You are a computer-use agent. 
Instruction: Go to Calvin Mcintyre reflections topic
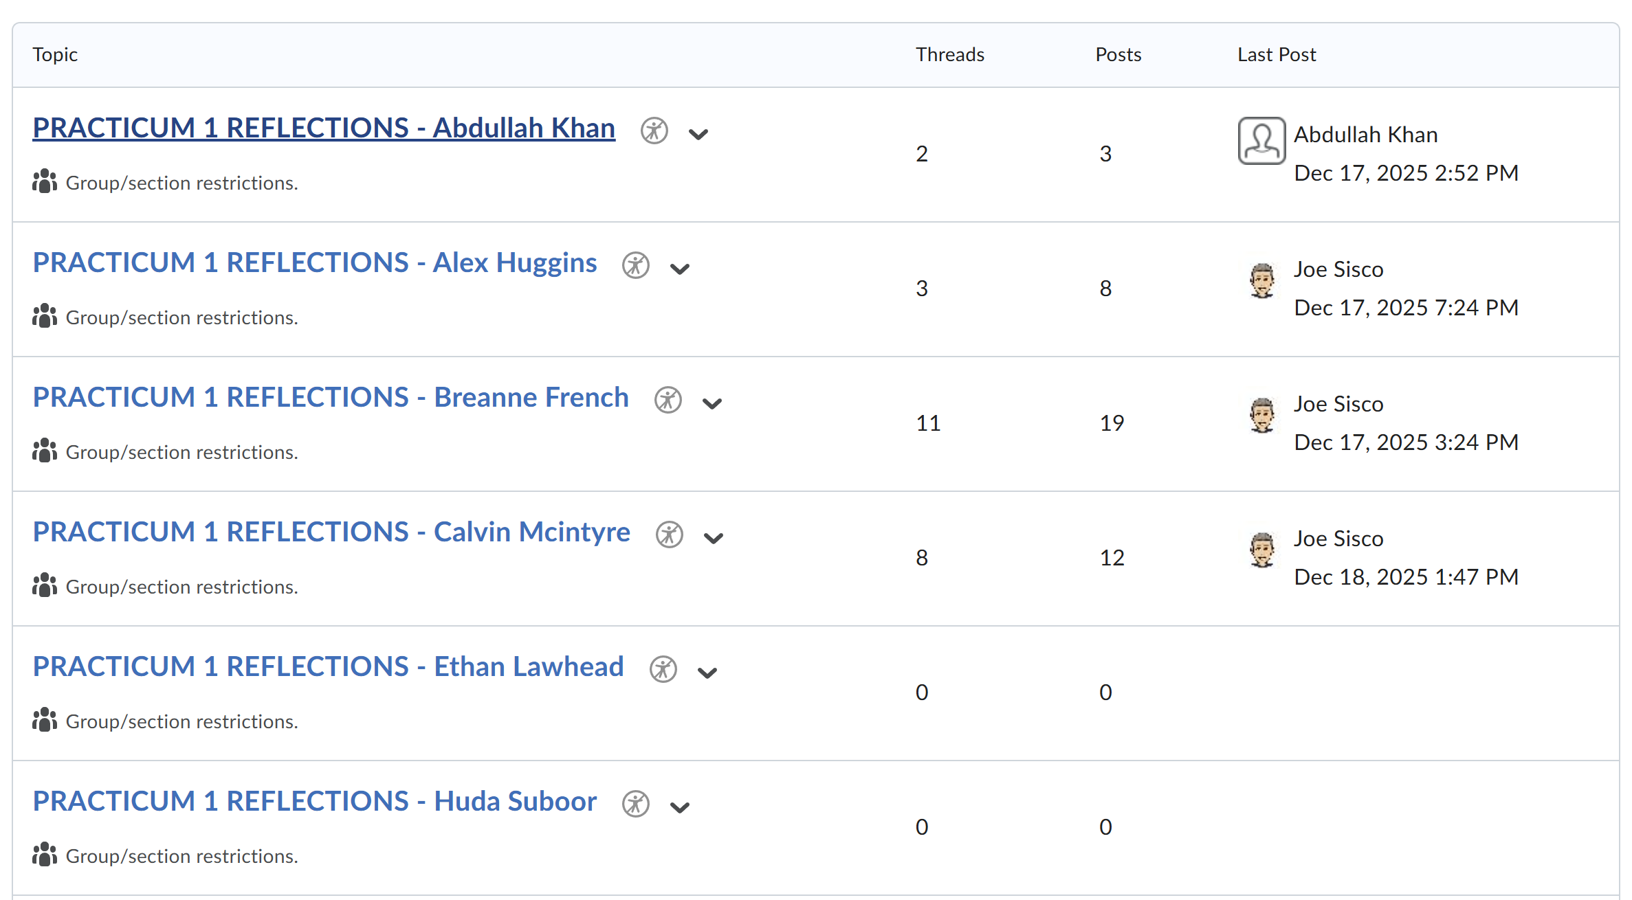click(x=331, y=532)
